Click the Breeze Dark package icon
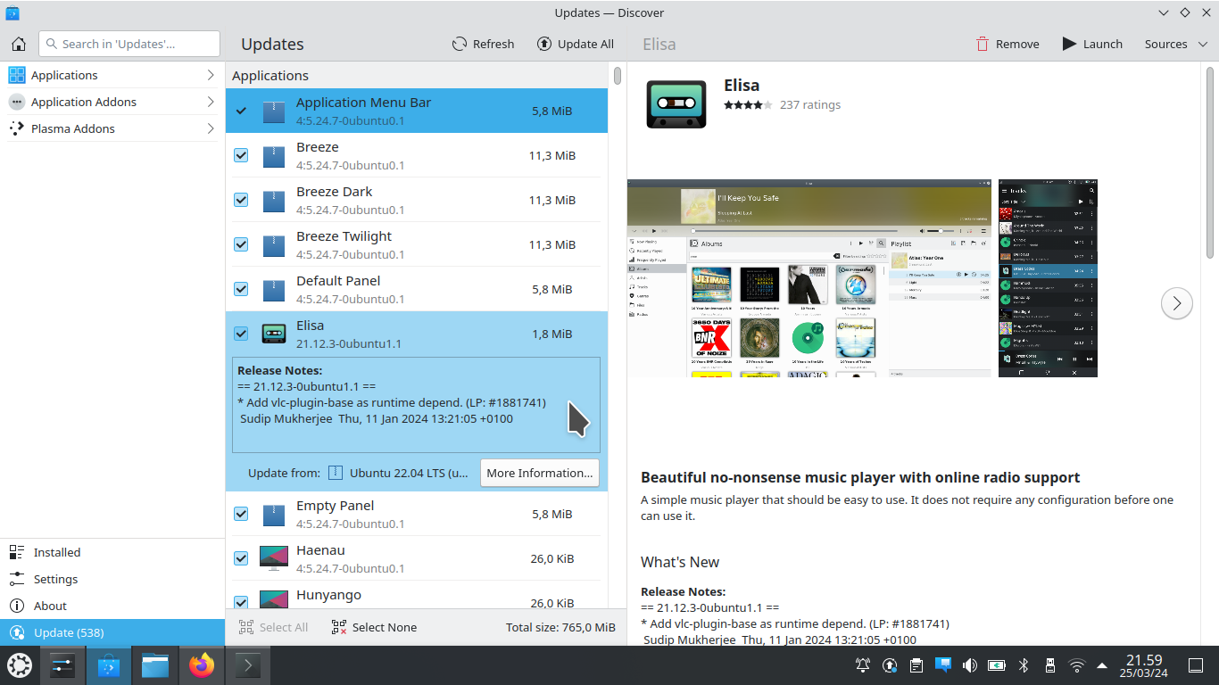 pyautogui.click(x=274, y=201)
